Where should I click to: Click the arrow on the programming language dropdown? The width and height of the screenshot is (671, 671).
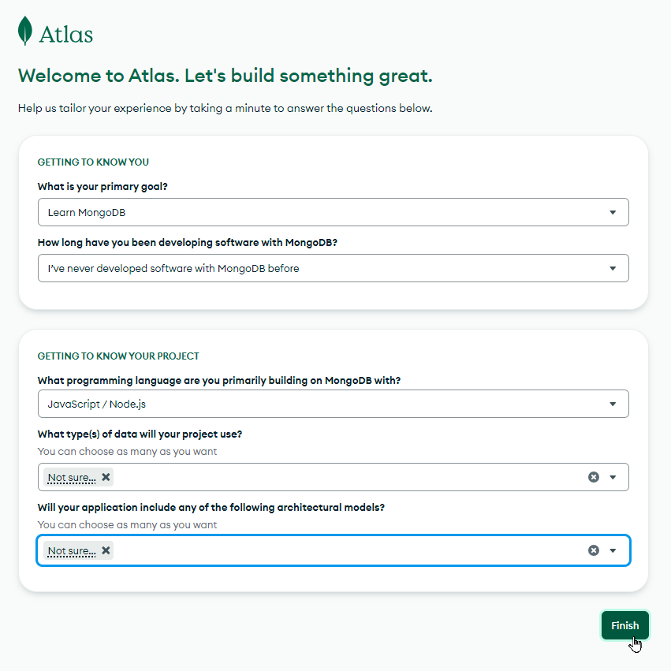(613, 404)
